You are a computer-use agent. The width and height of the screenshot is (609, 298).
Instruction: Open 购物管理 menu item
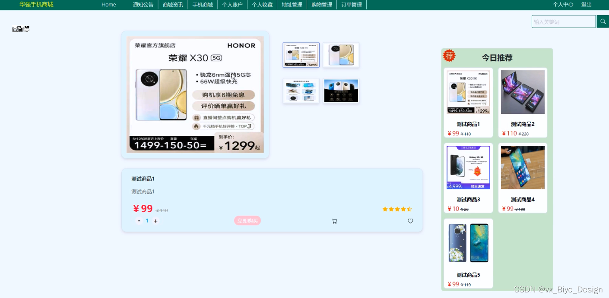click(x=322, y=5)
